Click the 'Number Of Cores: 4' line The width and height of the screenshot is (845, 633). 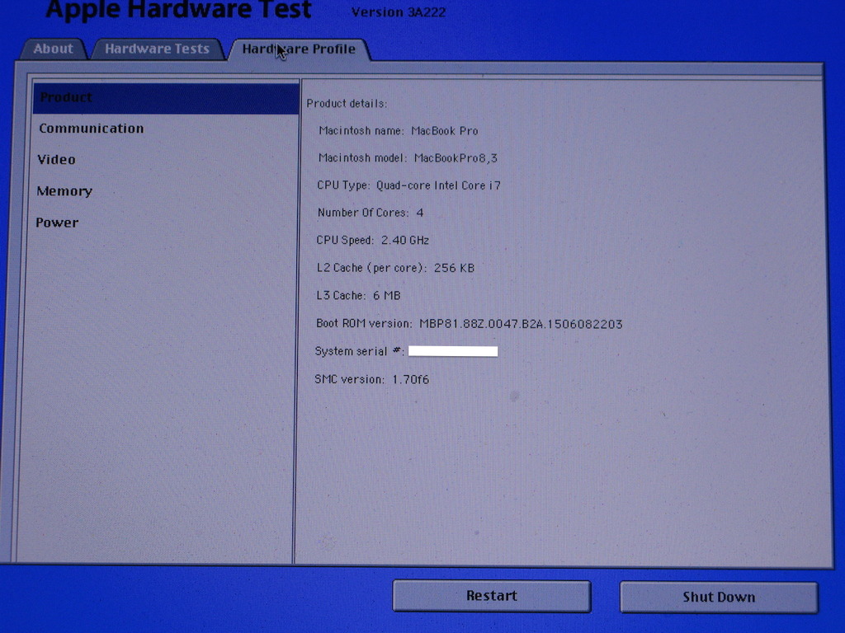coord(371,213)
